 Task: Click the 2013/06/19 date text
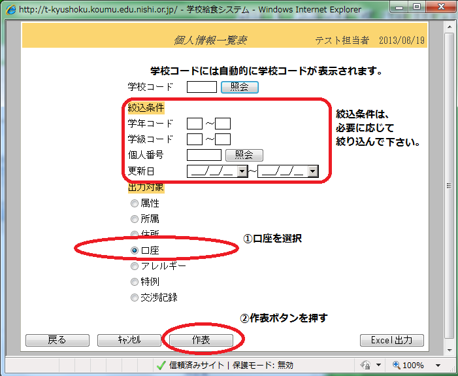tap(402, 40)
